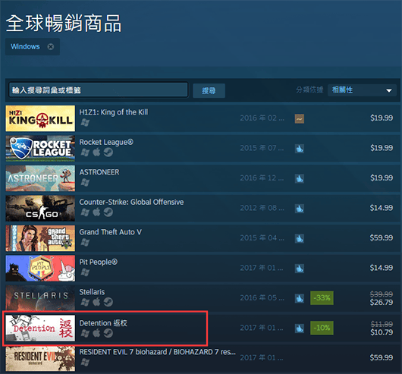This screenshot has width=402, height=374.
Task: Click the search terms input field
Action: click(x=98, y=90)
